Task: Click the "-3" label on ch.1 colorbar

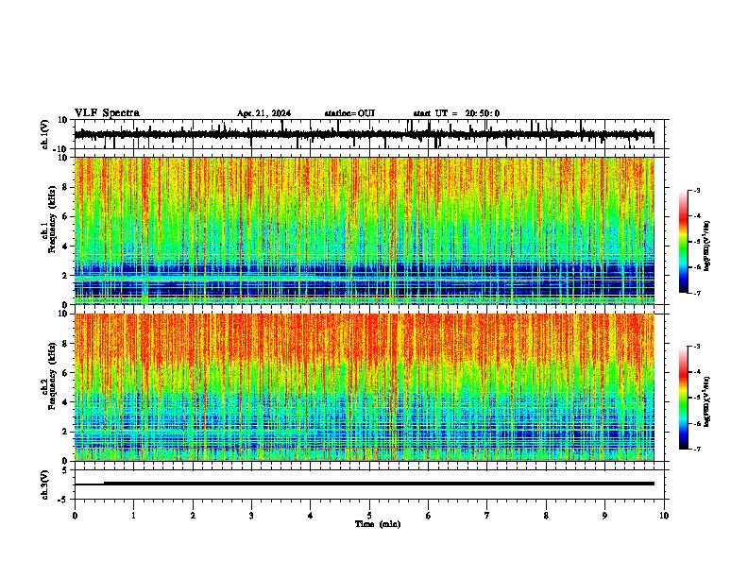Action: [696, 190]
